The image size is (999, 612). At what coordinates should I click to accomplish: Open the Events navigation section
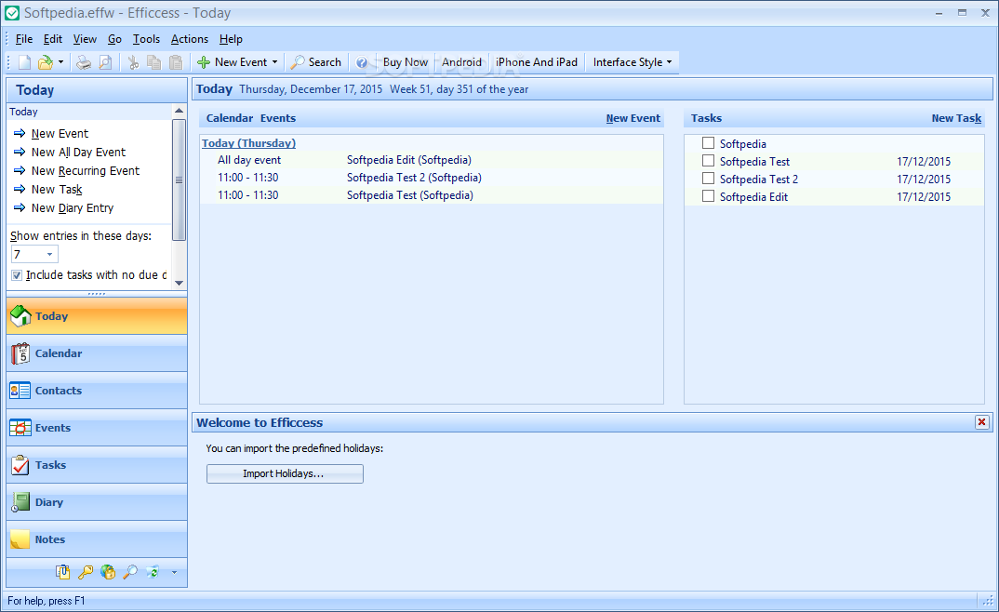click(x=97, y=428)
